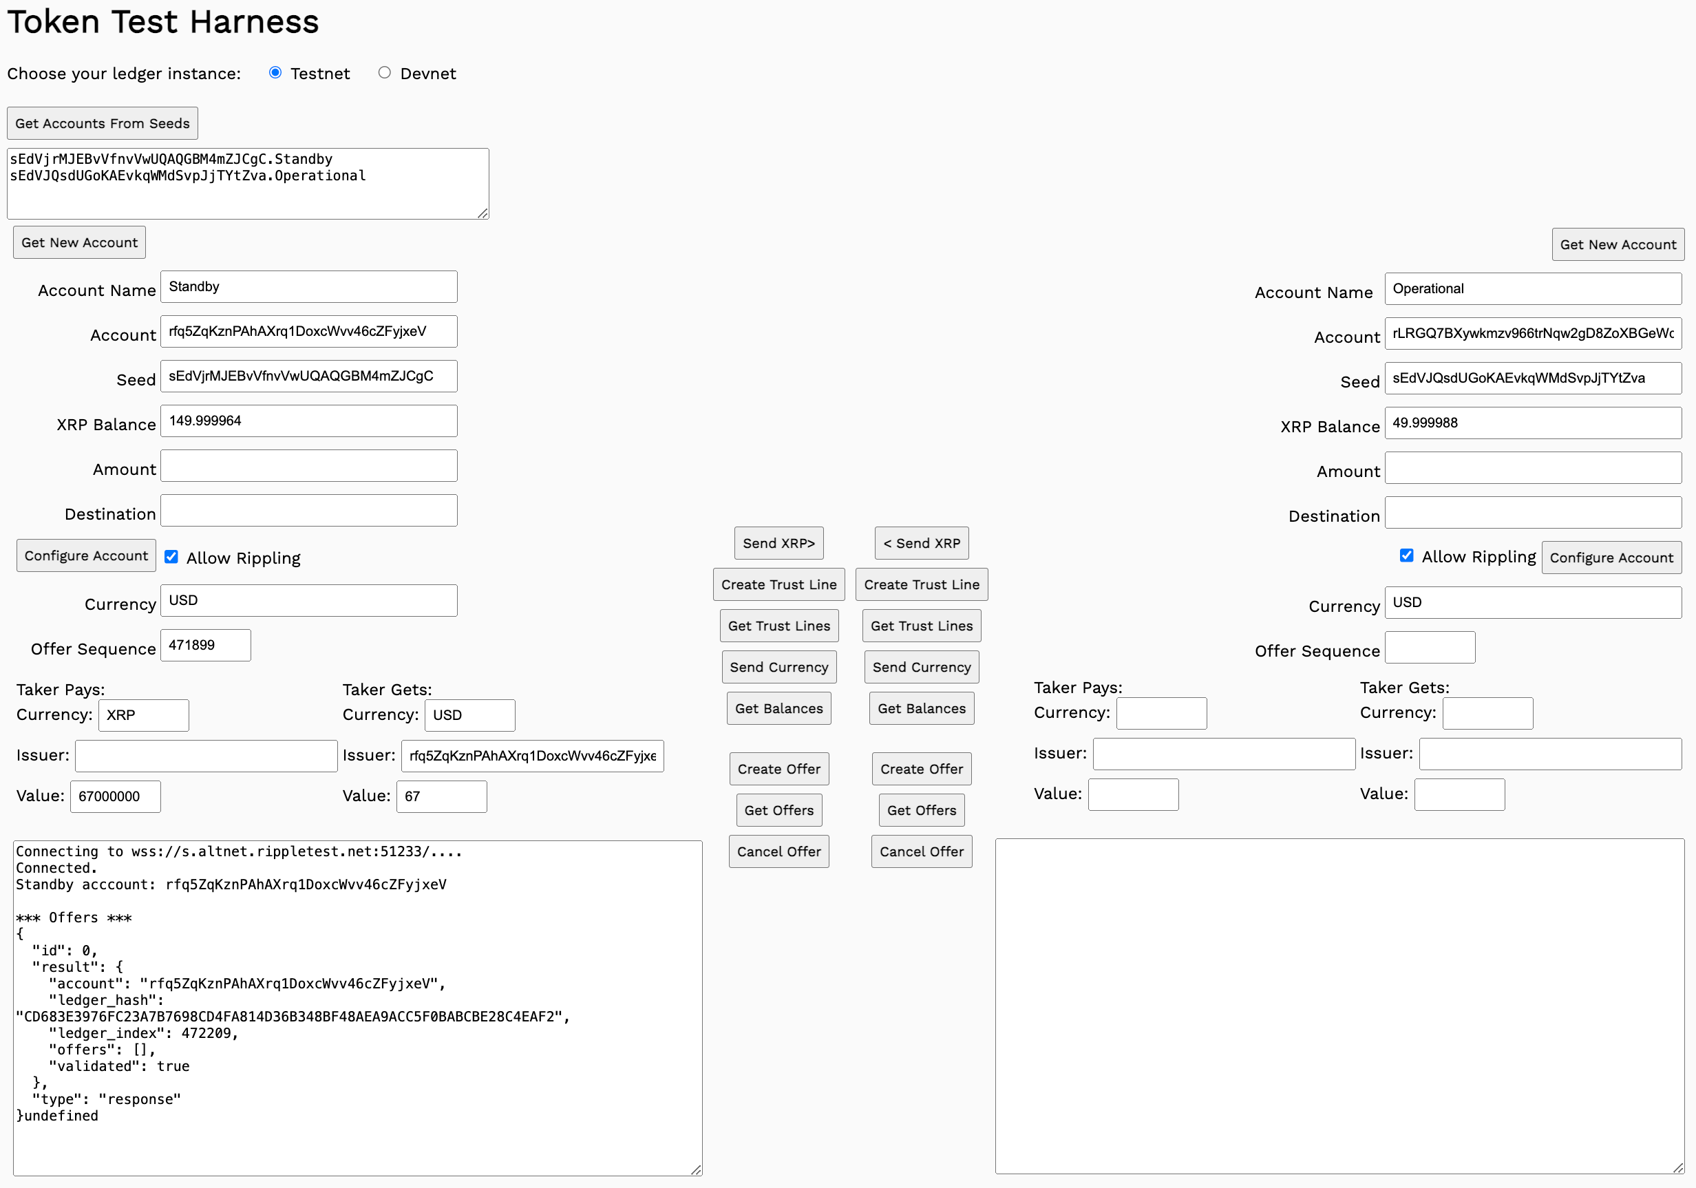The width and height of the screenshot is (1696, 1188).
Task: Click the right Get Balances button
Action: 921,708
